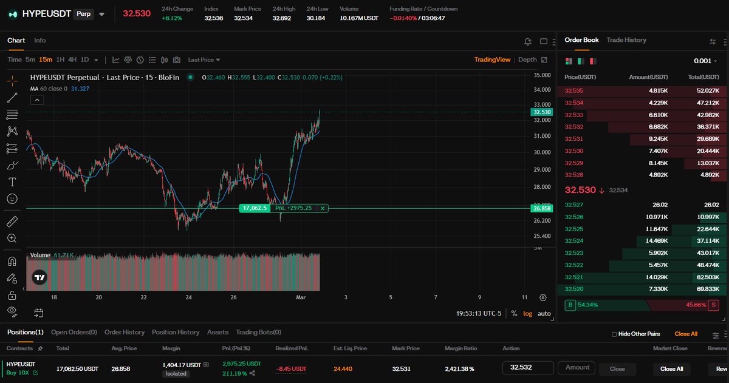Click the go to date icon
This screenshot has width=729, height=383.
[38, 313]
